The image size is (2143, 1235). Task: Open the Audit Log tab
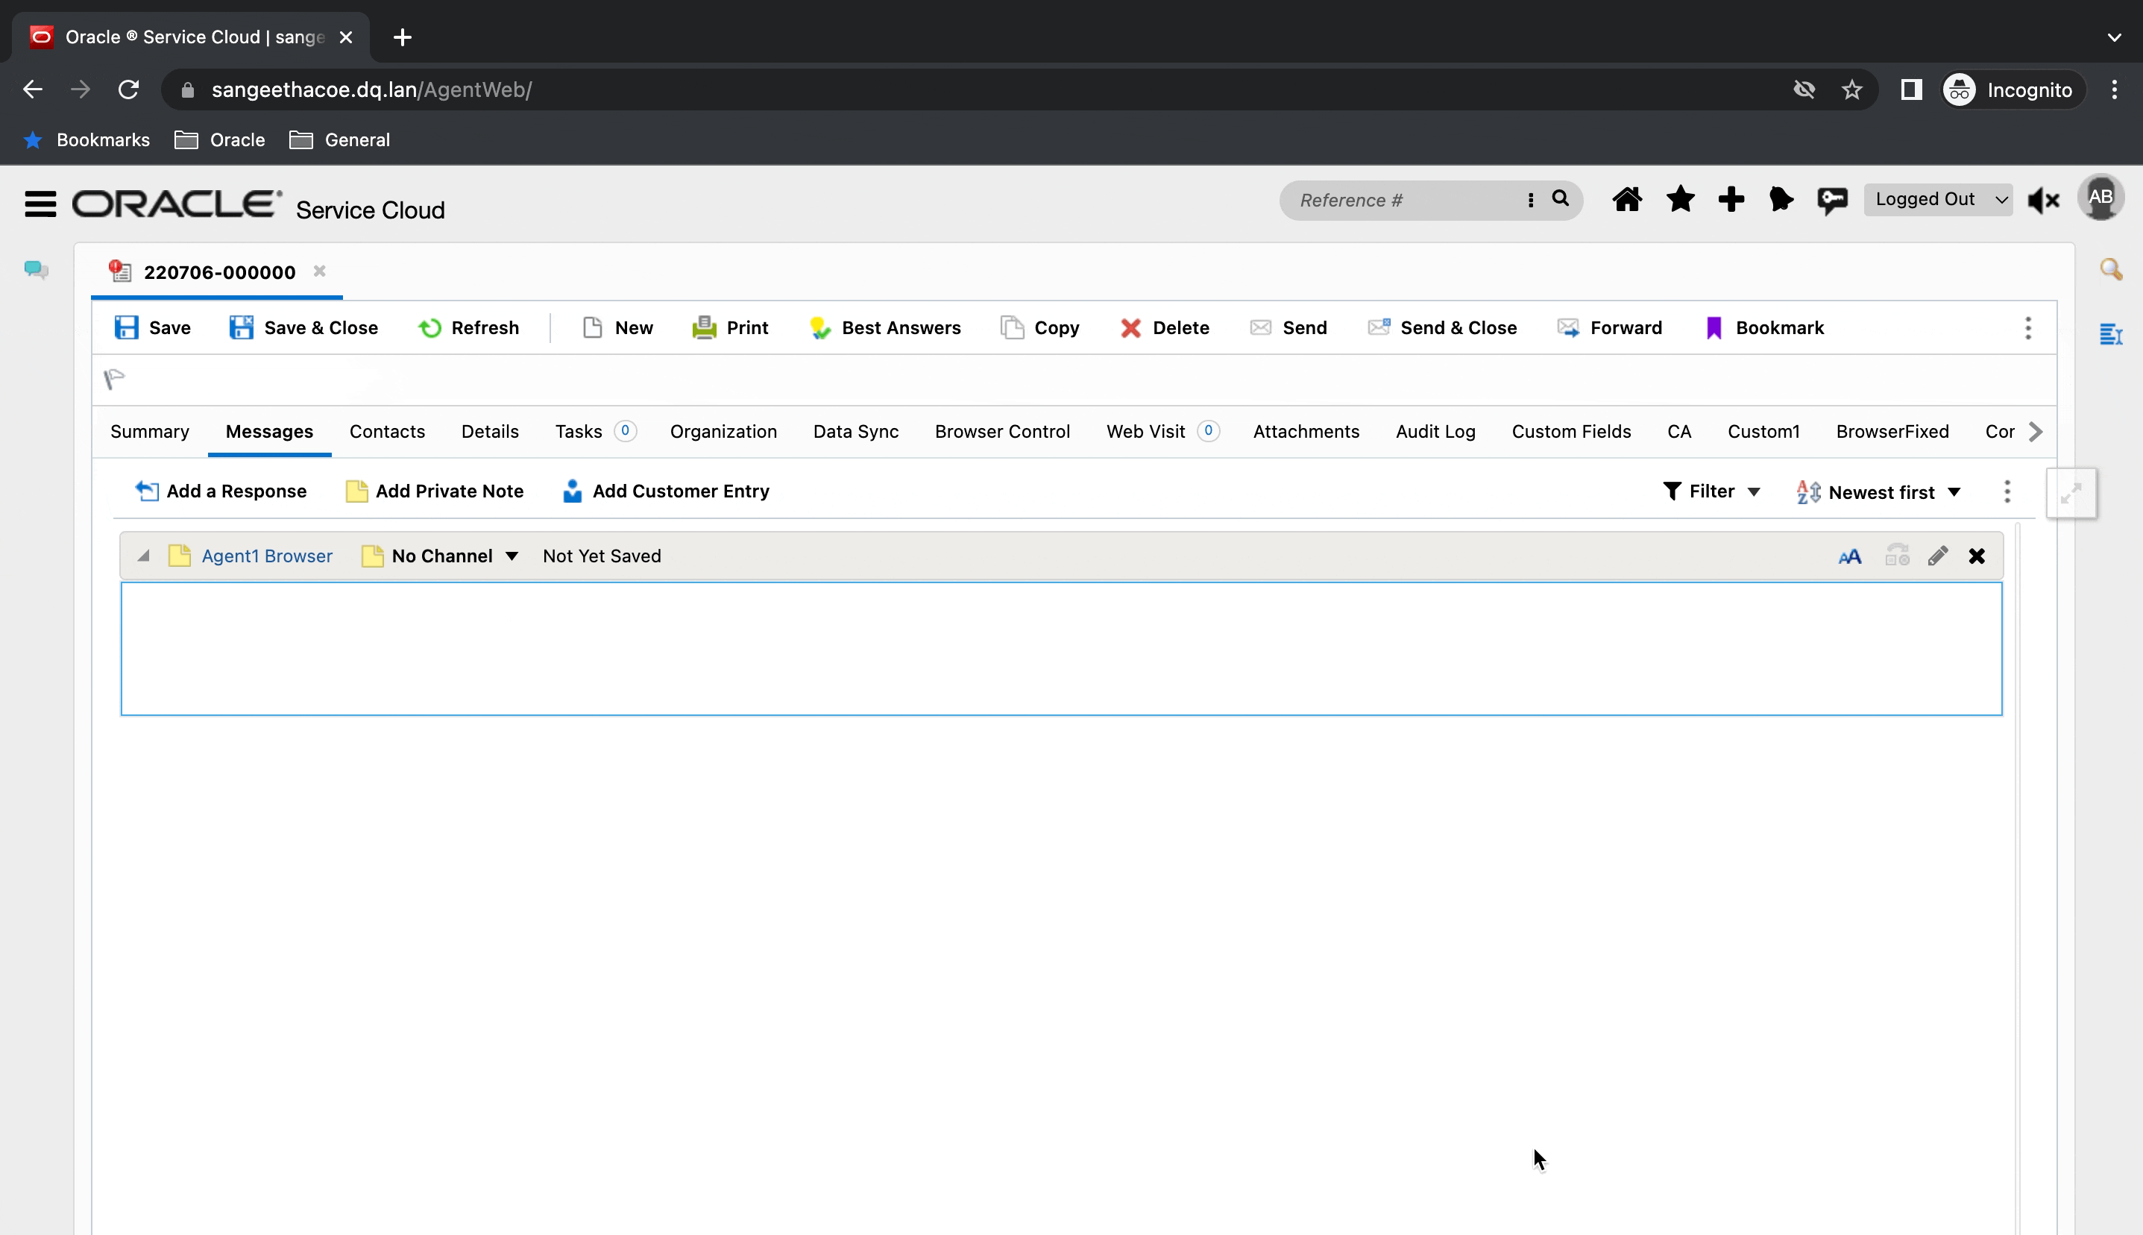pos(1435,432)
